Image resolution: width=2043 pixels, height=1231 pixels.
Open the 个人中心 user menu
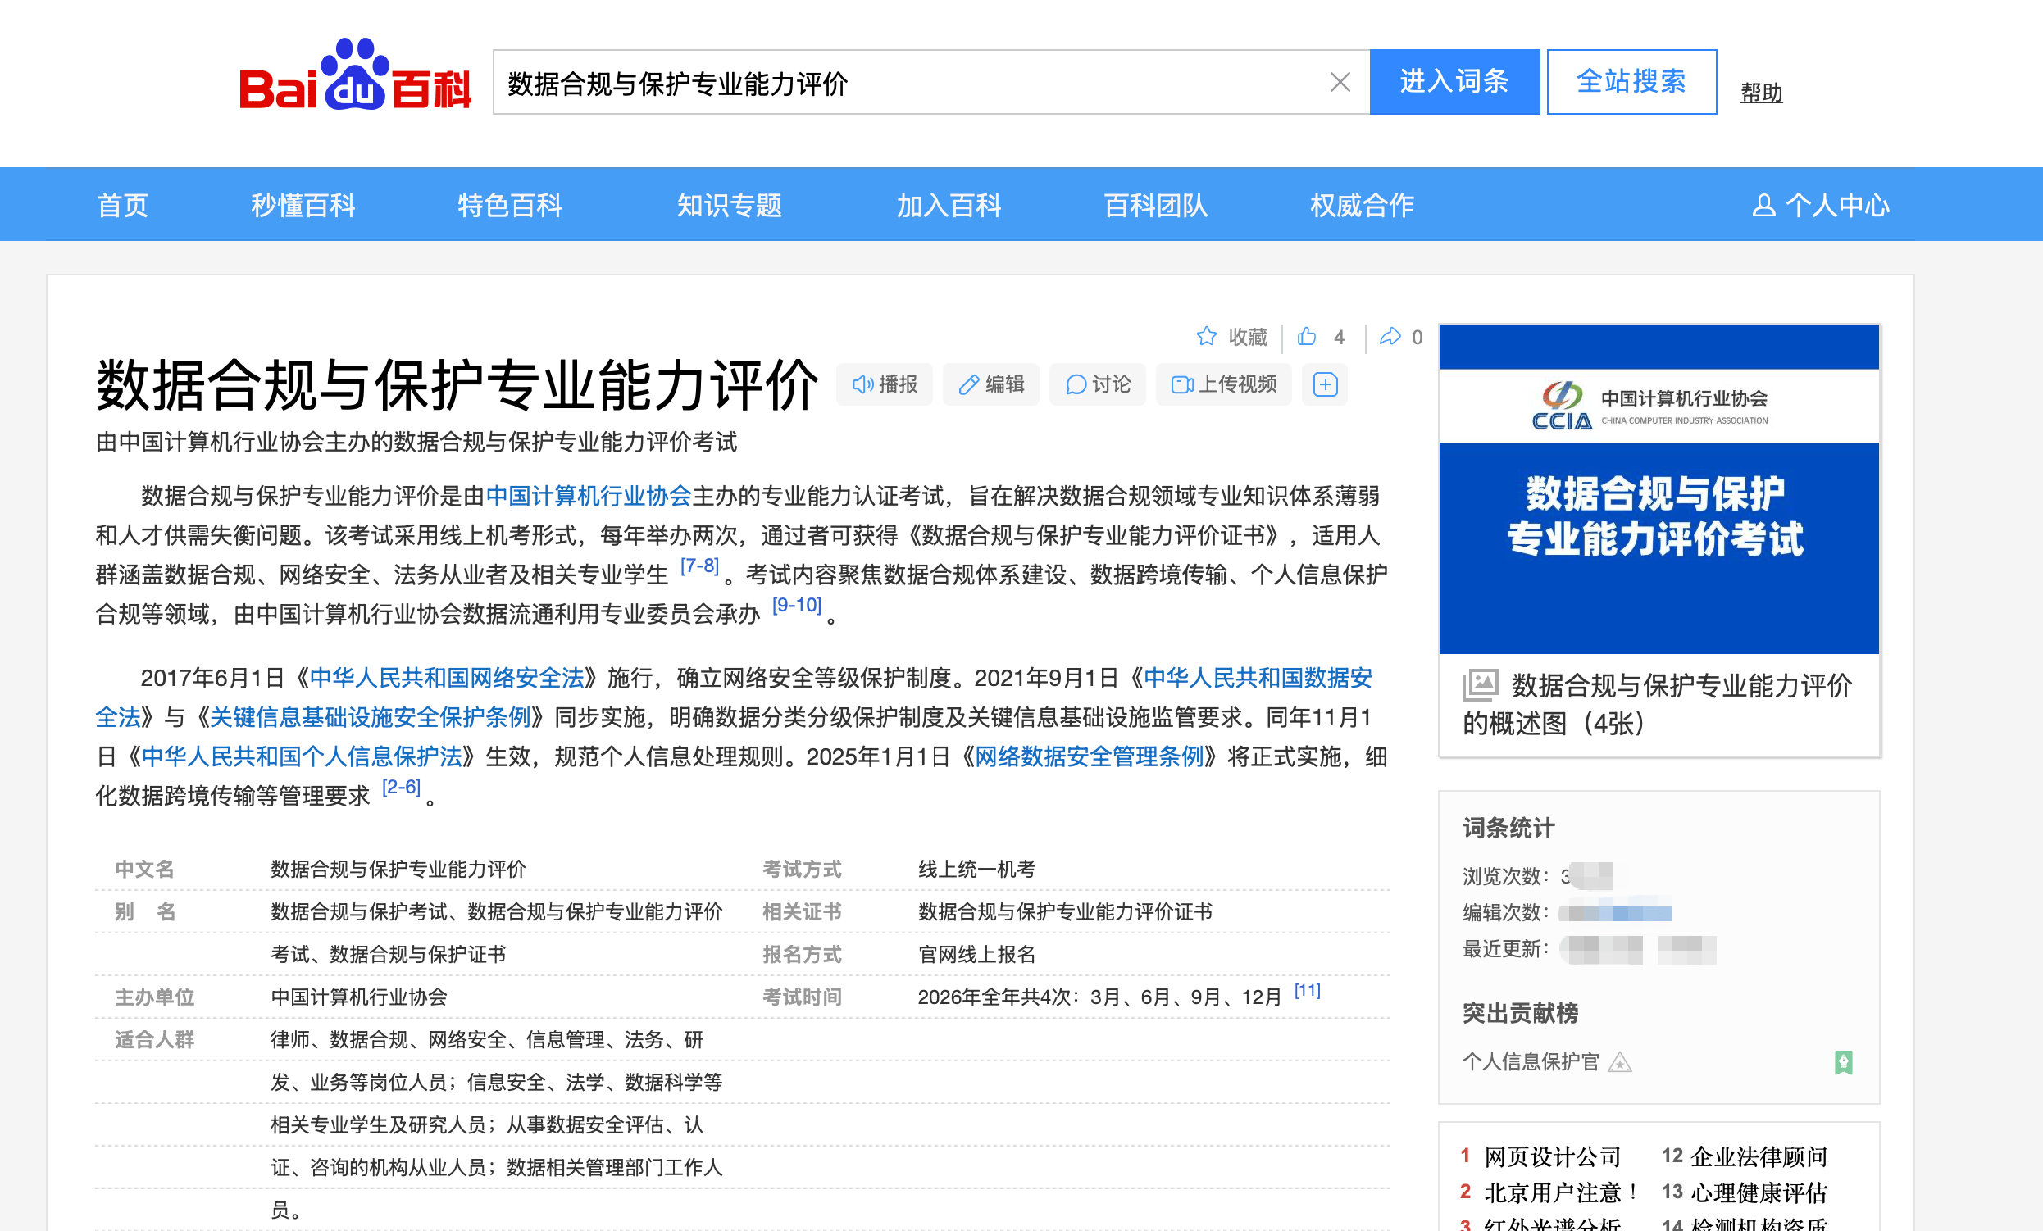click(1821, 206)
